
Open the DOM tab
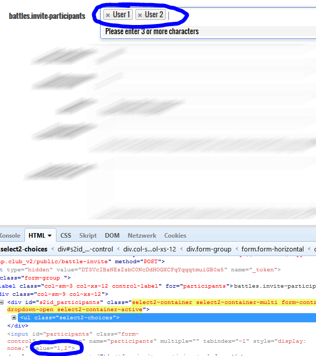tap(112, 236)
